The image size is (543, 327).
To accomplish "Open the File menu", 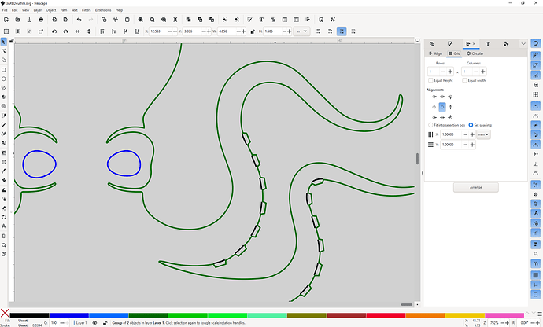I will pos(5,10).
